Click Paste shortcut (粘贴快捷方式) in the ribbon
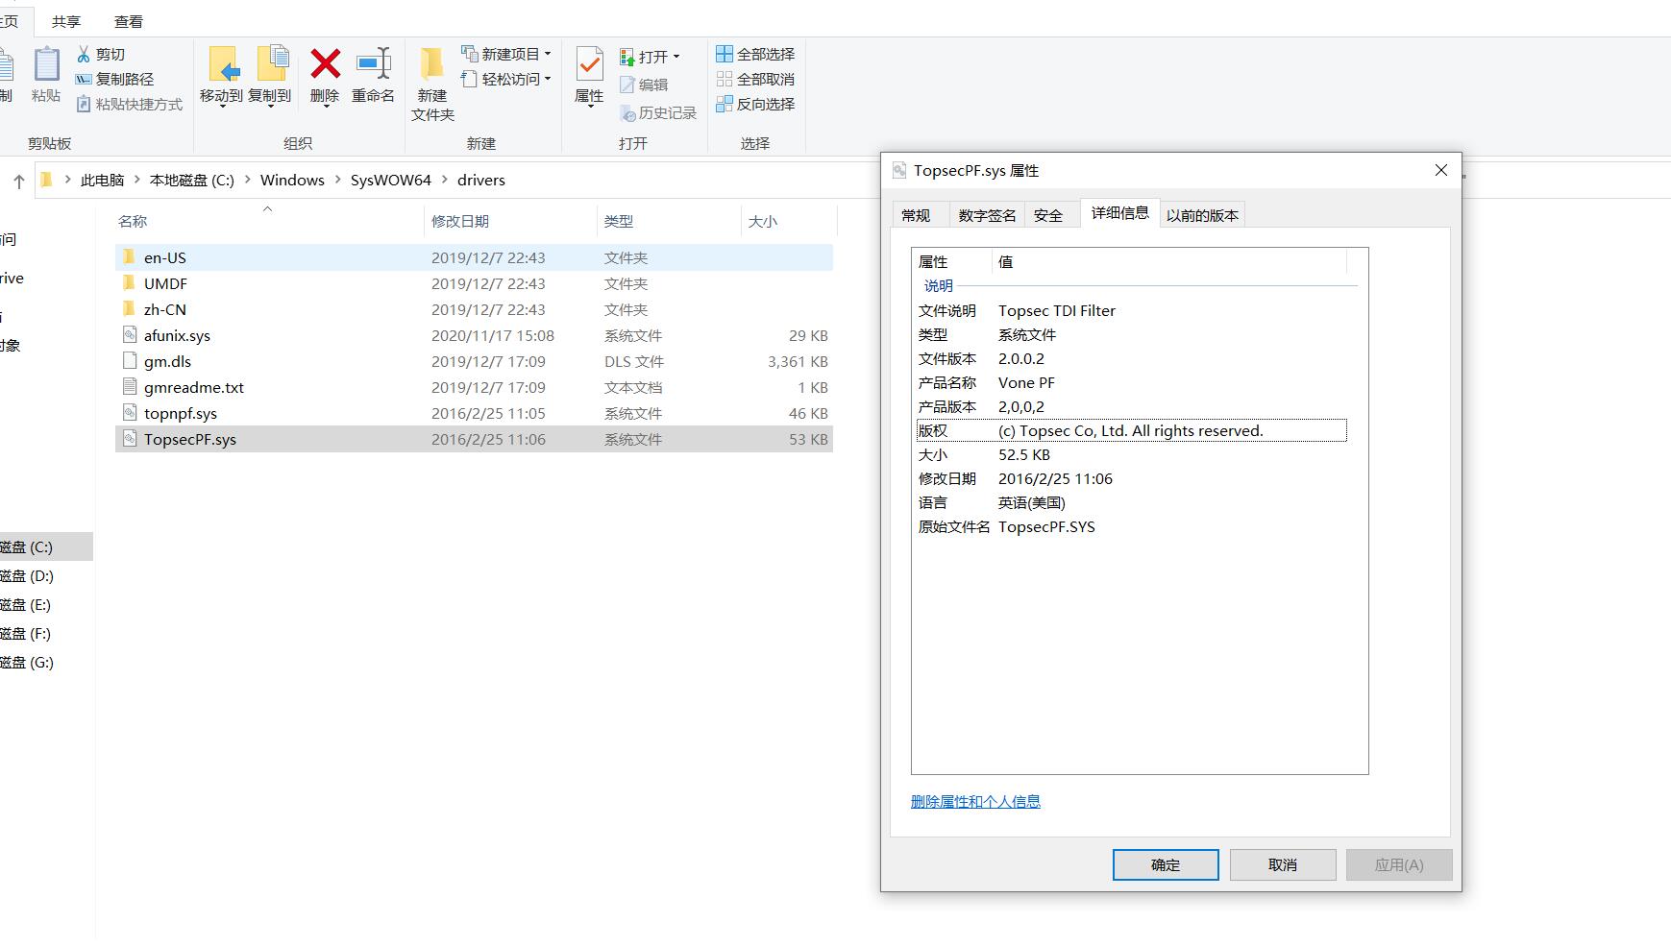 coord(129,105)
